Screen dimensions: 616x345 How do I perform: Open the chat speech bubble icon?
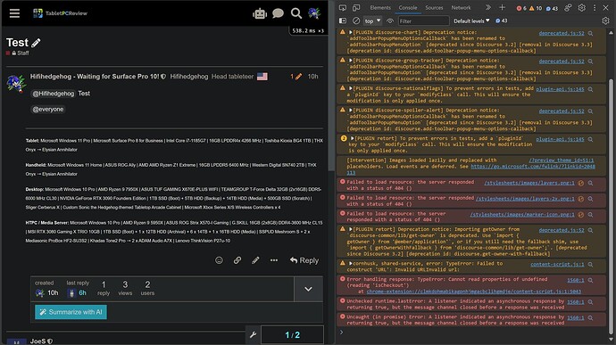pyautogui.click(x=279, y=13)
